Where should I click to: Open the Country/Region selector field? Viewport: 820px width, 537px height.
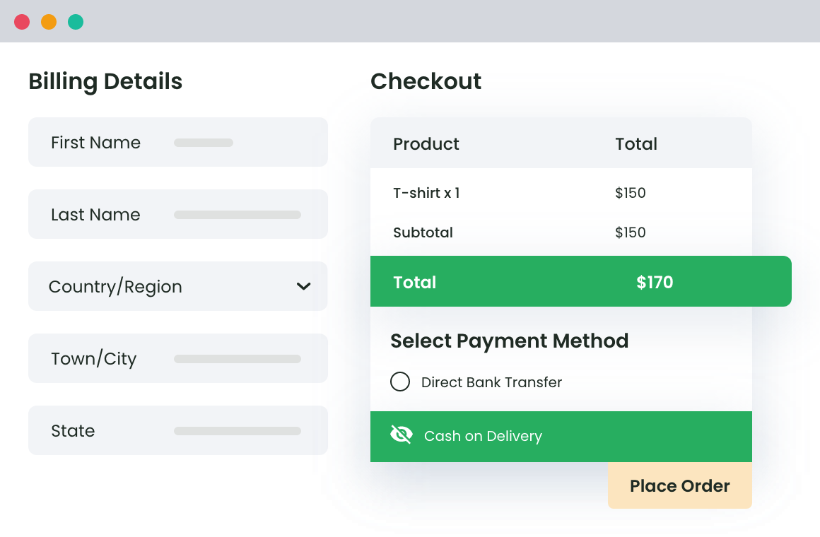click(x=163, y=286)
